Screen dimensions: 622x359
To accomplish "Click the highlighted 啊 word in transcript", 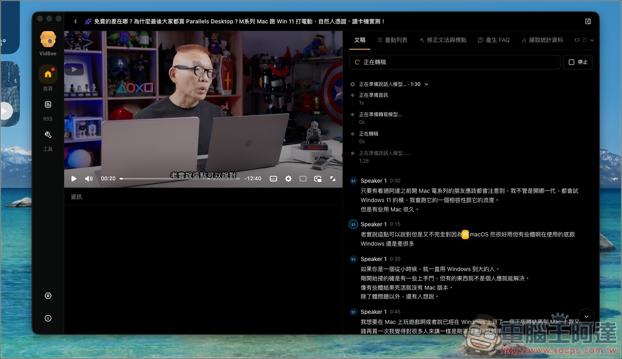I will pos(465,234).
